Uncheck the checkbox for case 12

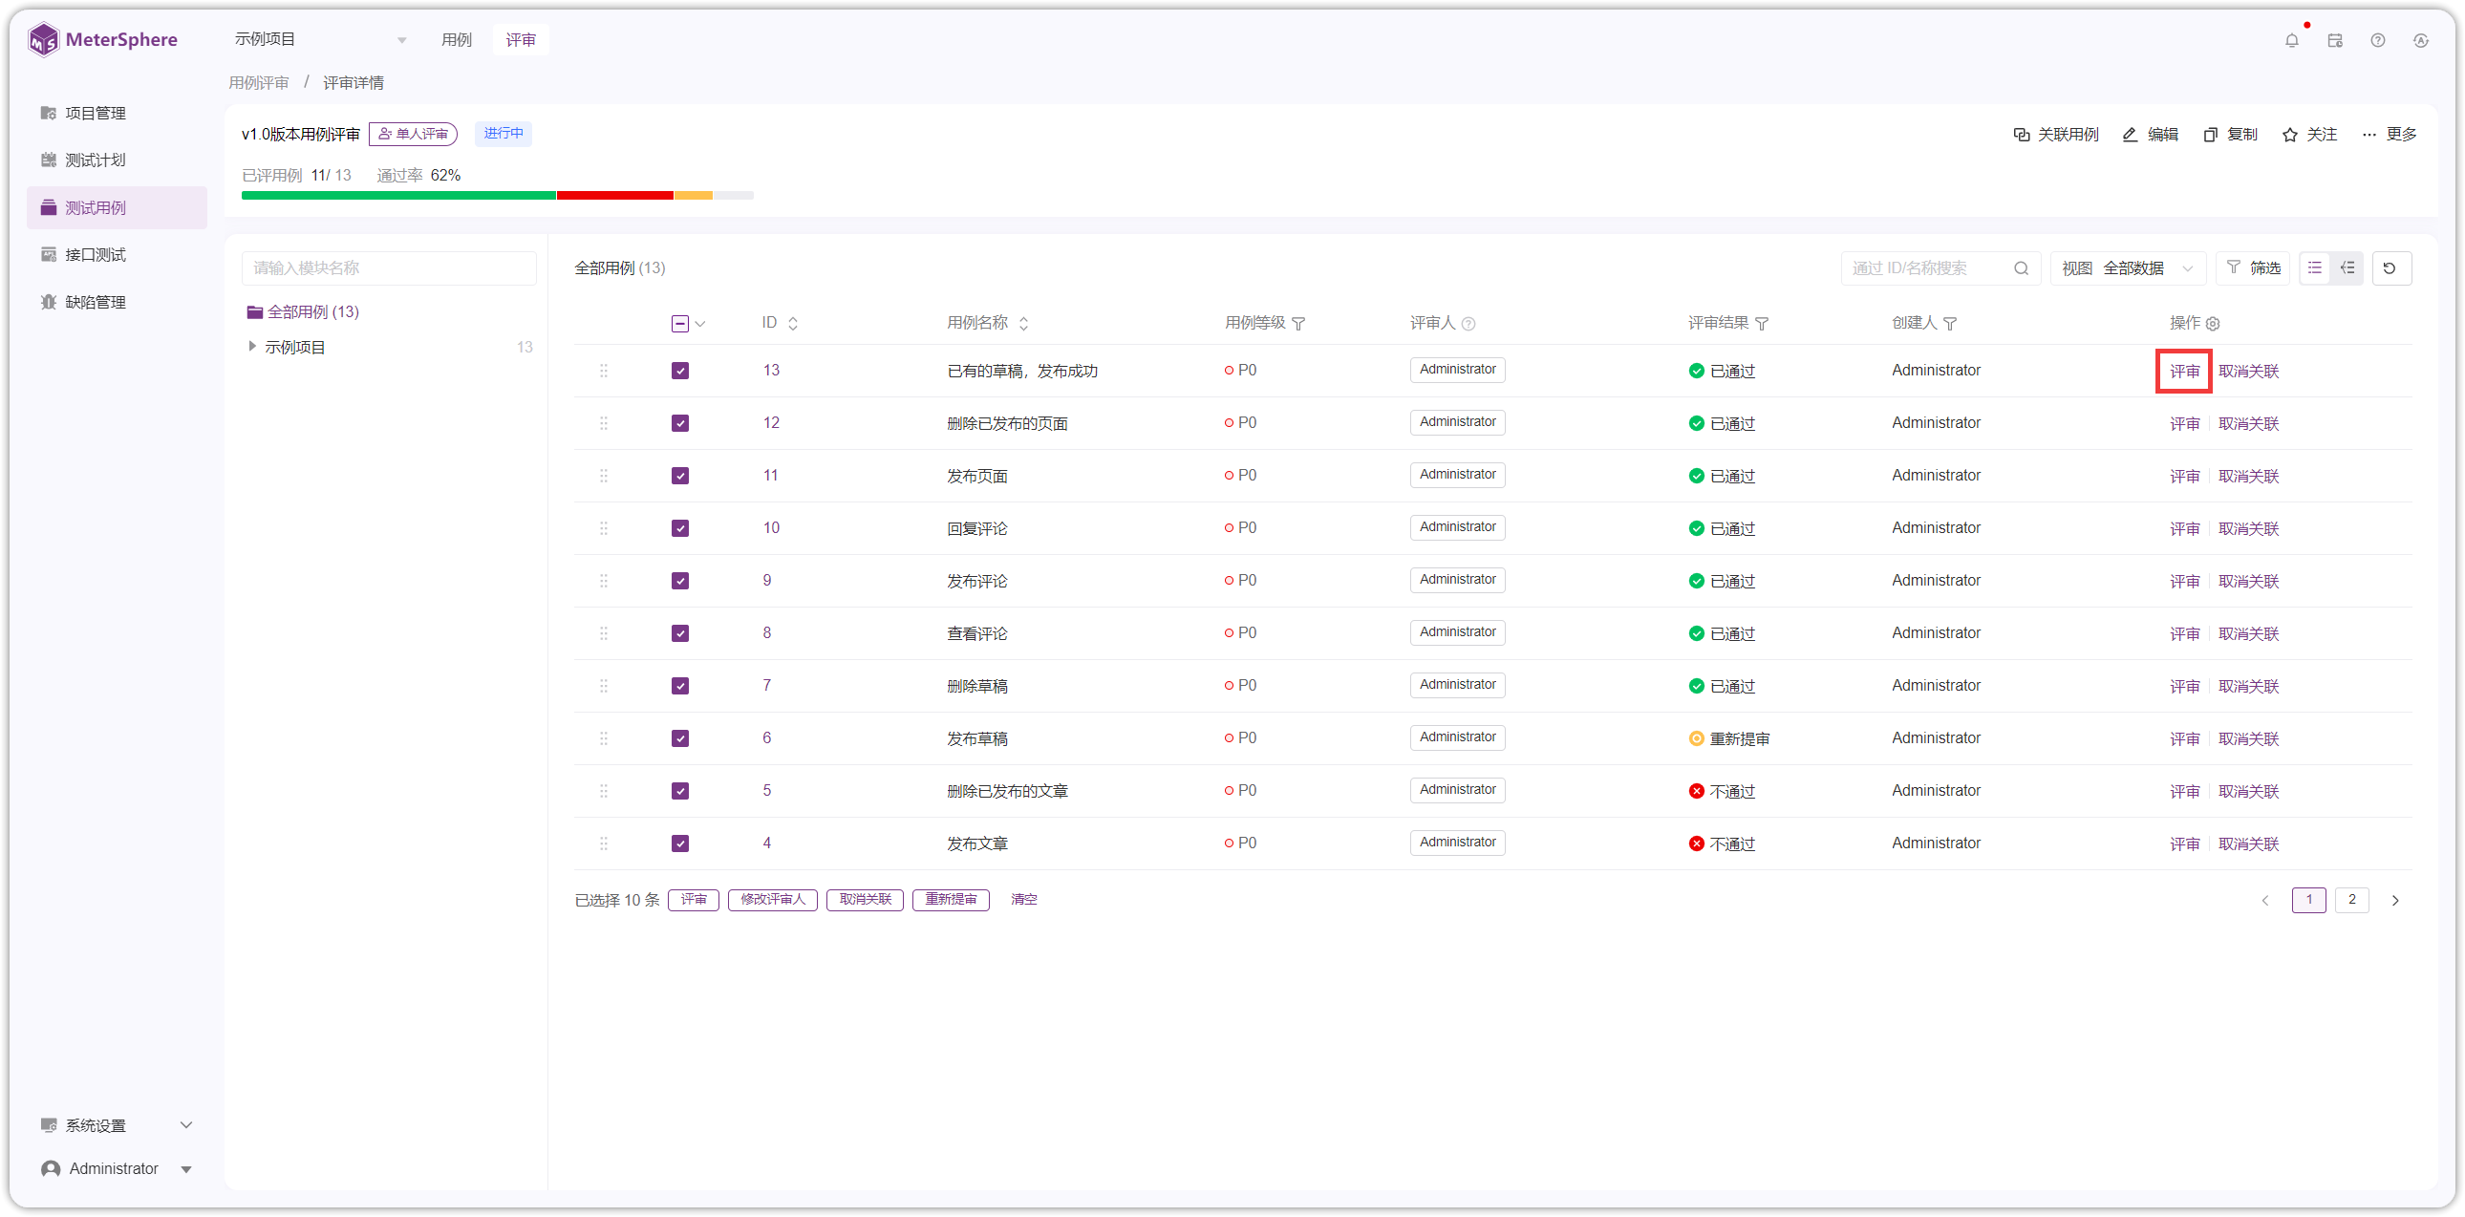tap(680, 423)
